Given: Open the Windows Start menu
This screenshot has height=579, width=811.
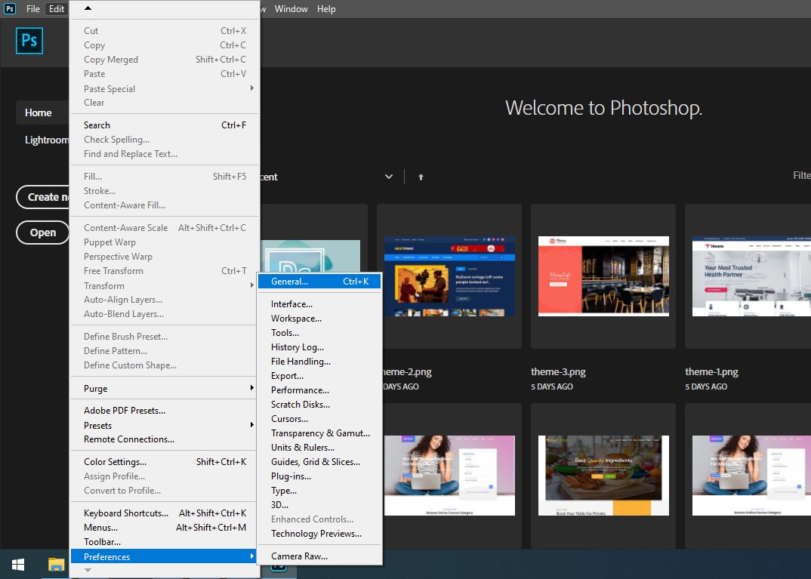Looking at the screenshot, I should coord(18,565).
